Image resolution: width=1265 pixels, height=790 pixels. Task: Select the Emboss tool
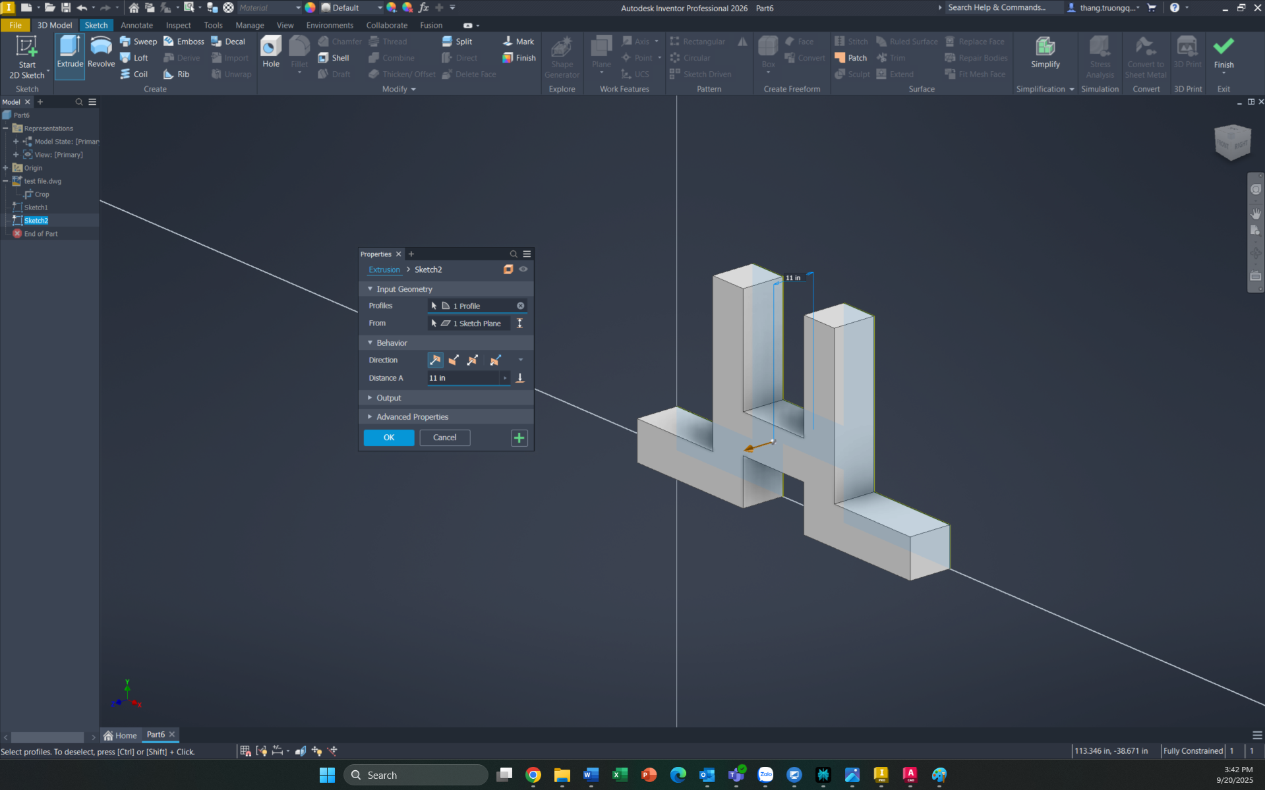[x=184, y=42]
